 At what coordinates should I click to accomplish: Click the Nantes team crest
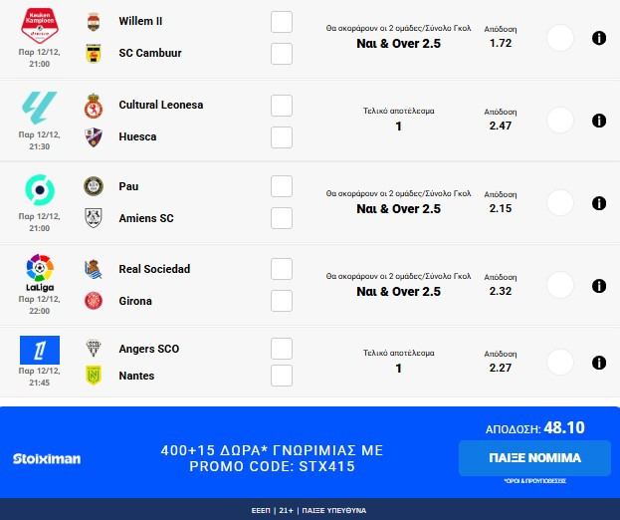[x=94, y=377]
